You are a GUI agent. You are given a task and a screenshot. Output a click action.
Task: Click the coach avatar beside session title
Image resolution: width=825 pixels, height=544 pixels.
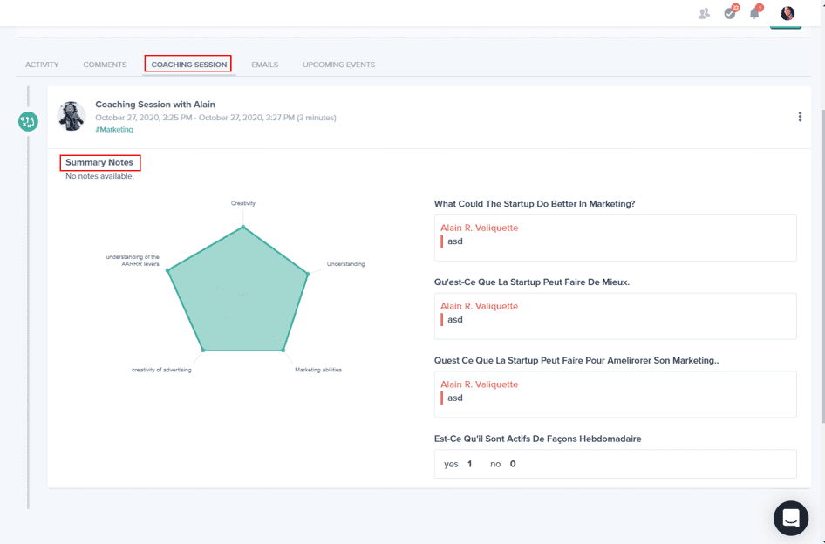click(x=72, y=116)
